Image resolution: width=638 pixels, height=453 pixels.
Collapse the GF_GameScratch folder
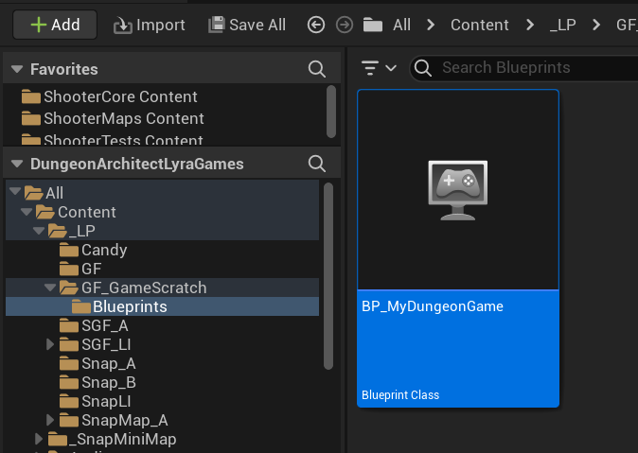coord(51,287)
